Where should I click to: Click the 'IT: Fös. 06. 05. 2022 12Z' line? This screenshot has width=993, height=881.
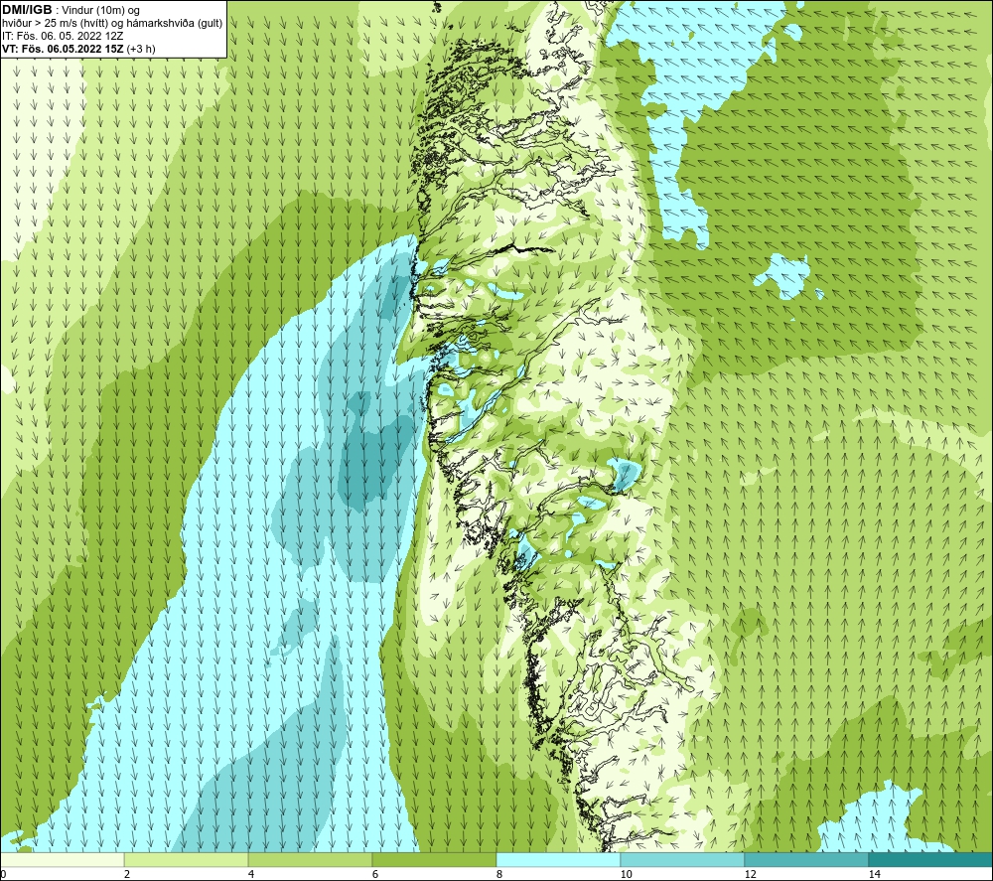(x=63, y=36)
